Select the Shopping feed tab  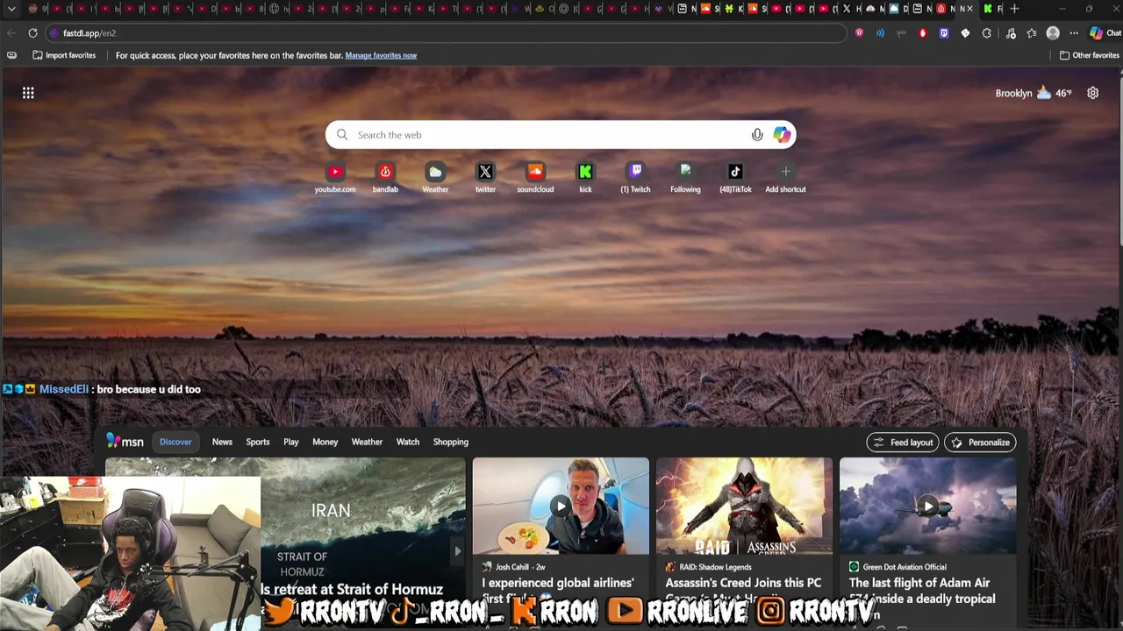click(451, 442)
